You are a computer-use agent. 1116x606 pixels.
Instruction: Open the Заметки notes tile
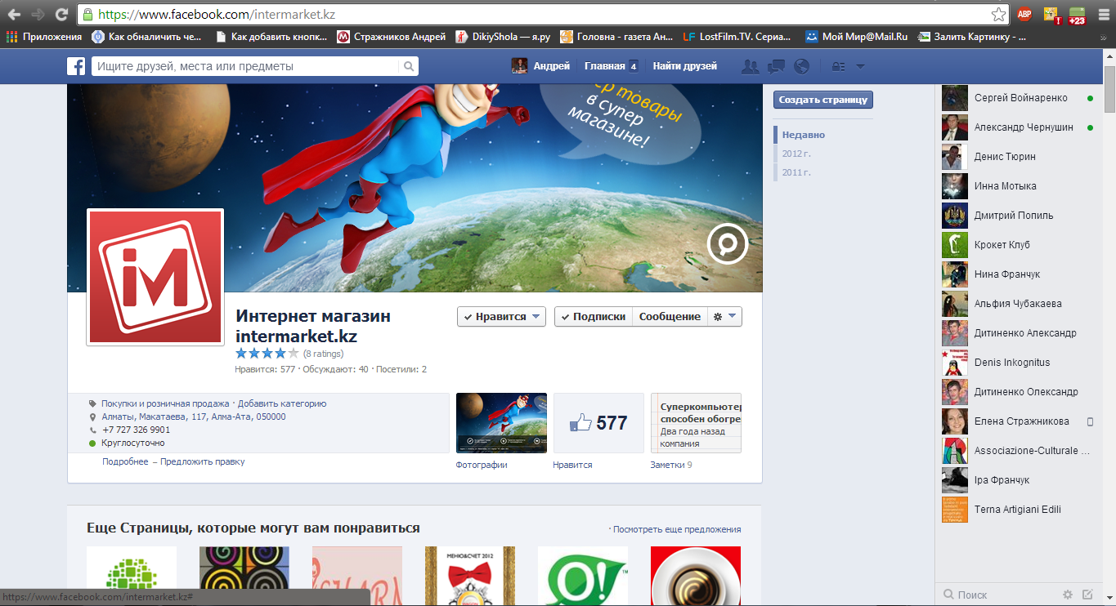(696, 423)
